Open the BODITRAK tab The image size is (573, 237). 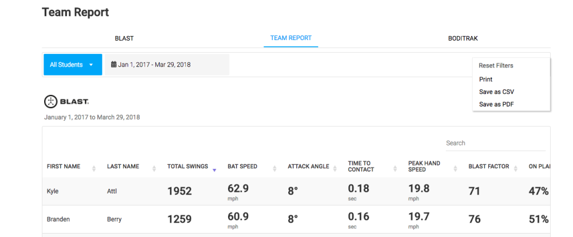click(463, 38)
